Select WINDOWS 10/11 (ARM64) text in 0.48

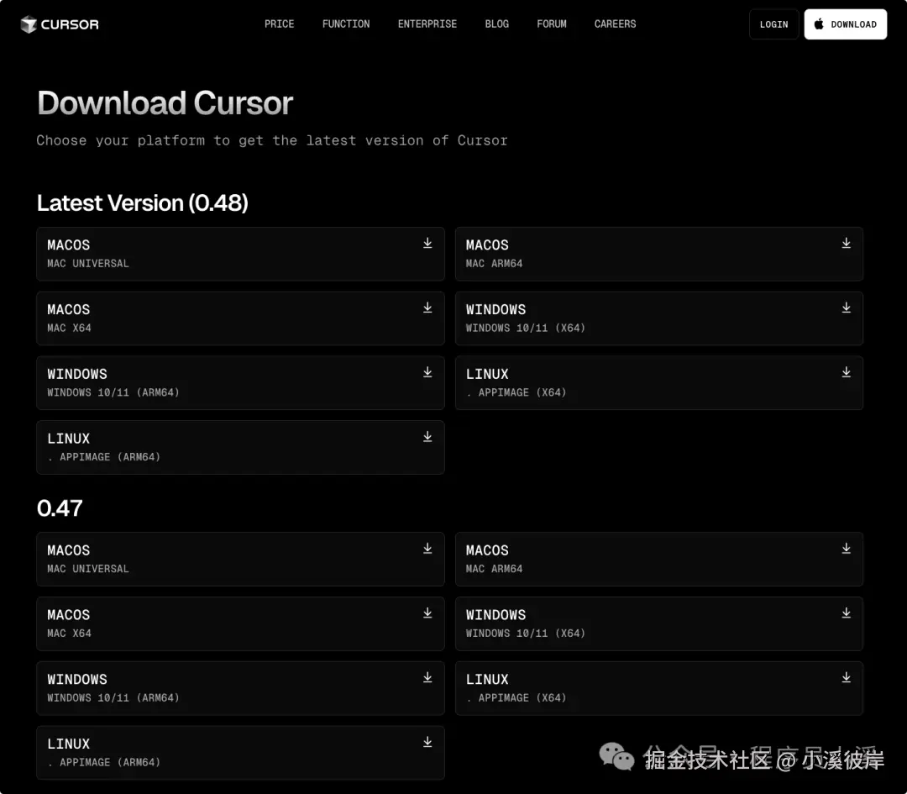pyautogui.click(x=113, y=392)
